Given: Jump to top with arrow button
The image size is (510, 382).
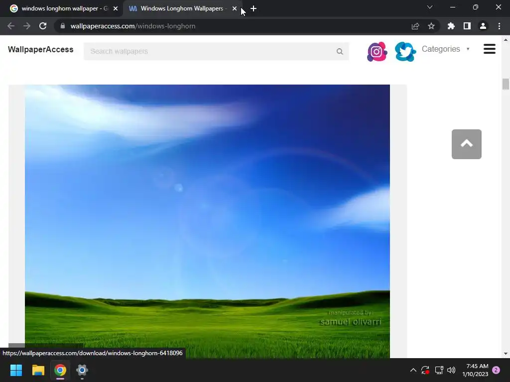Looking at the screenshot, I should (466, 144).
